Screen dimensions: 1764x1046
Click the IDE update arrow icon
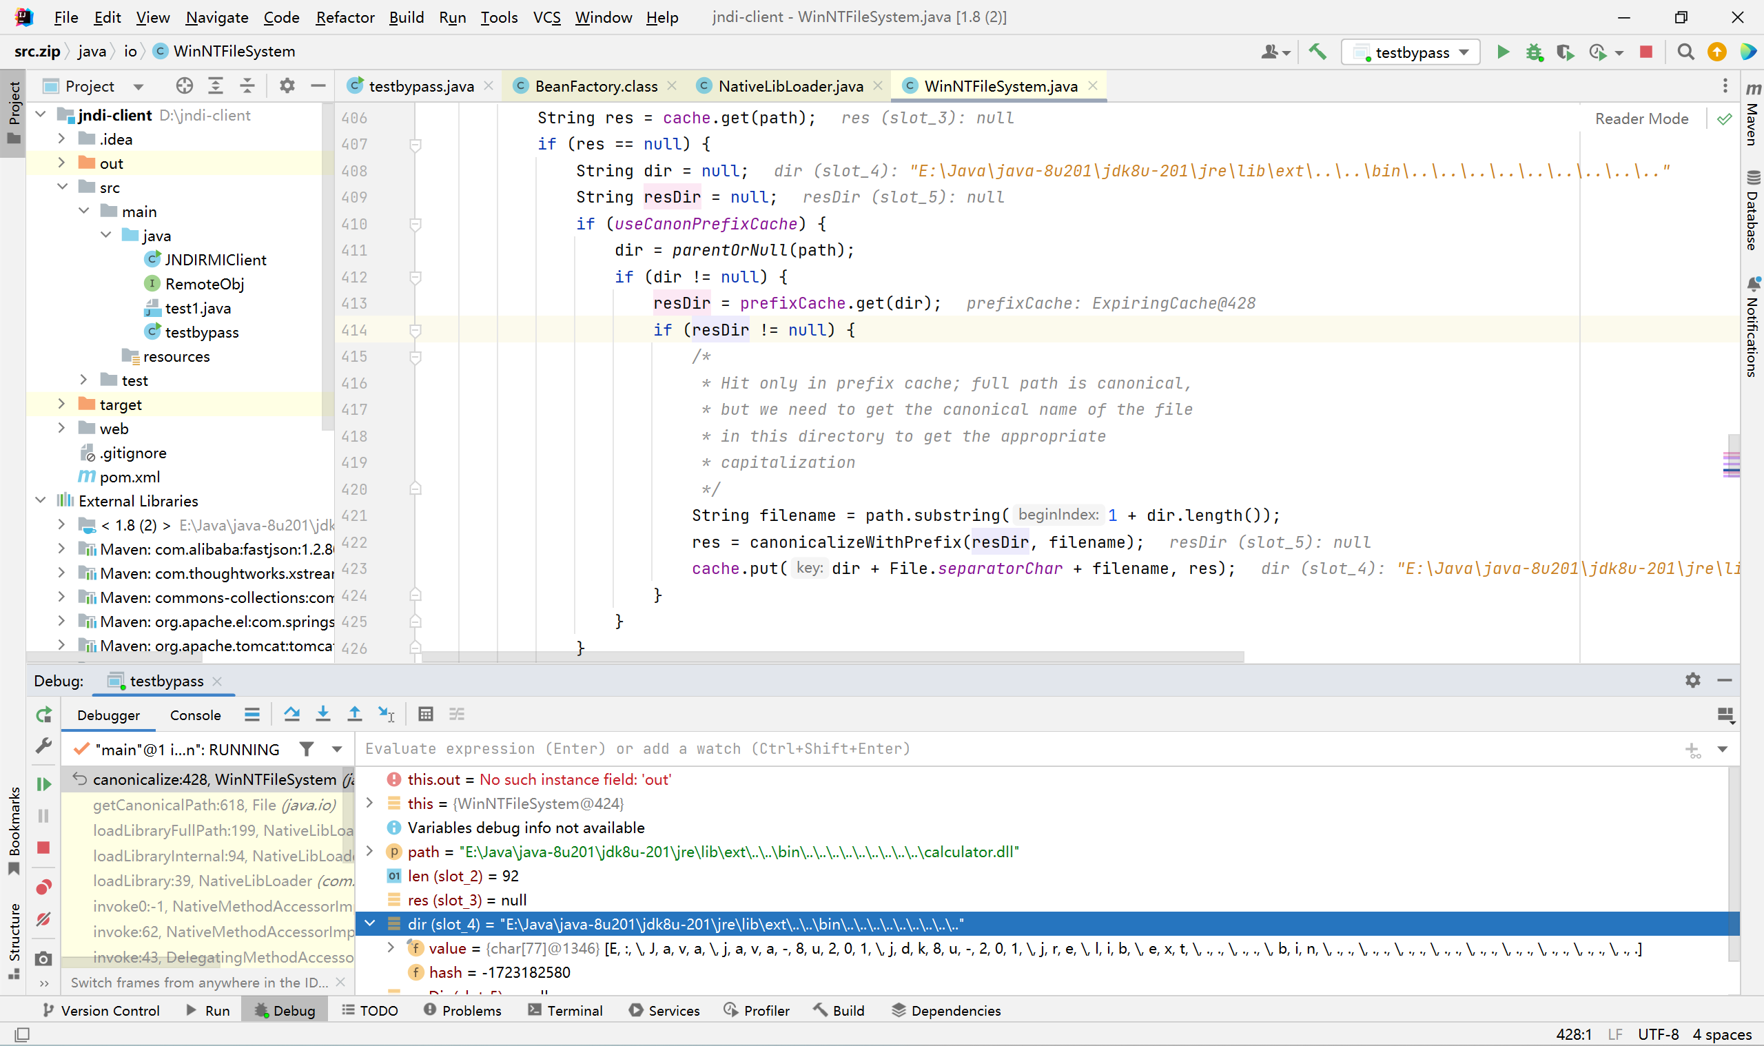[x=1716, y=52]
